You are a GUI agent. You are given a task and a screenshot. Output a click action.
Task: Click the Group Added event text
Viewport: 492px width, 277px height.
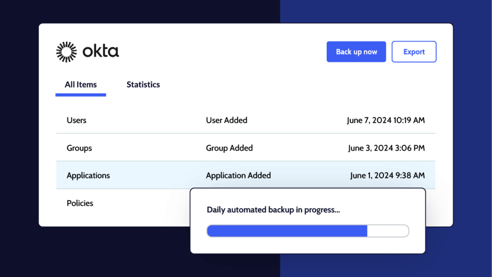tap(229, 148)
